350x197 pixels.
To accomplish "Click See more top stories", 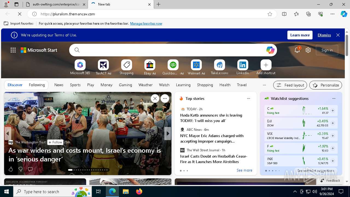I will [244, 170].
